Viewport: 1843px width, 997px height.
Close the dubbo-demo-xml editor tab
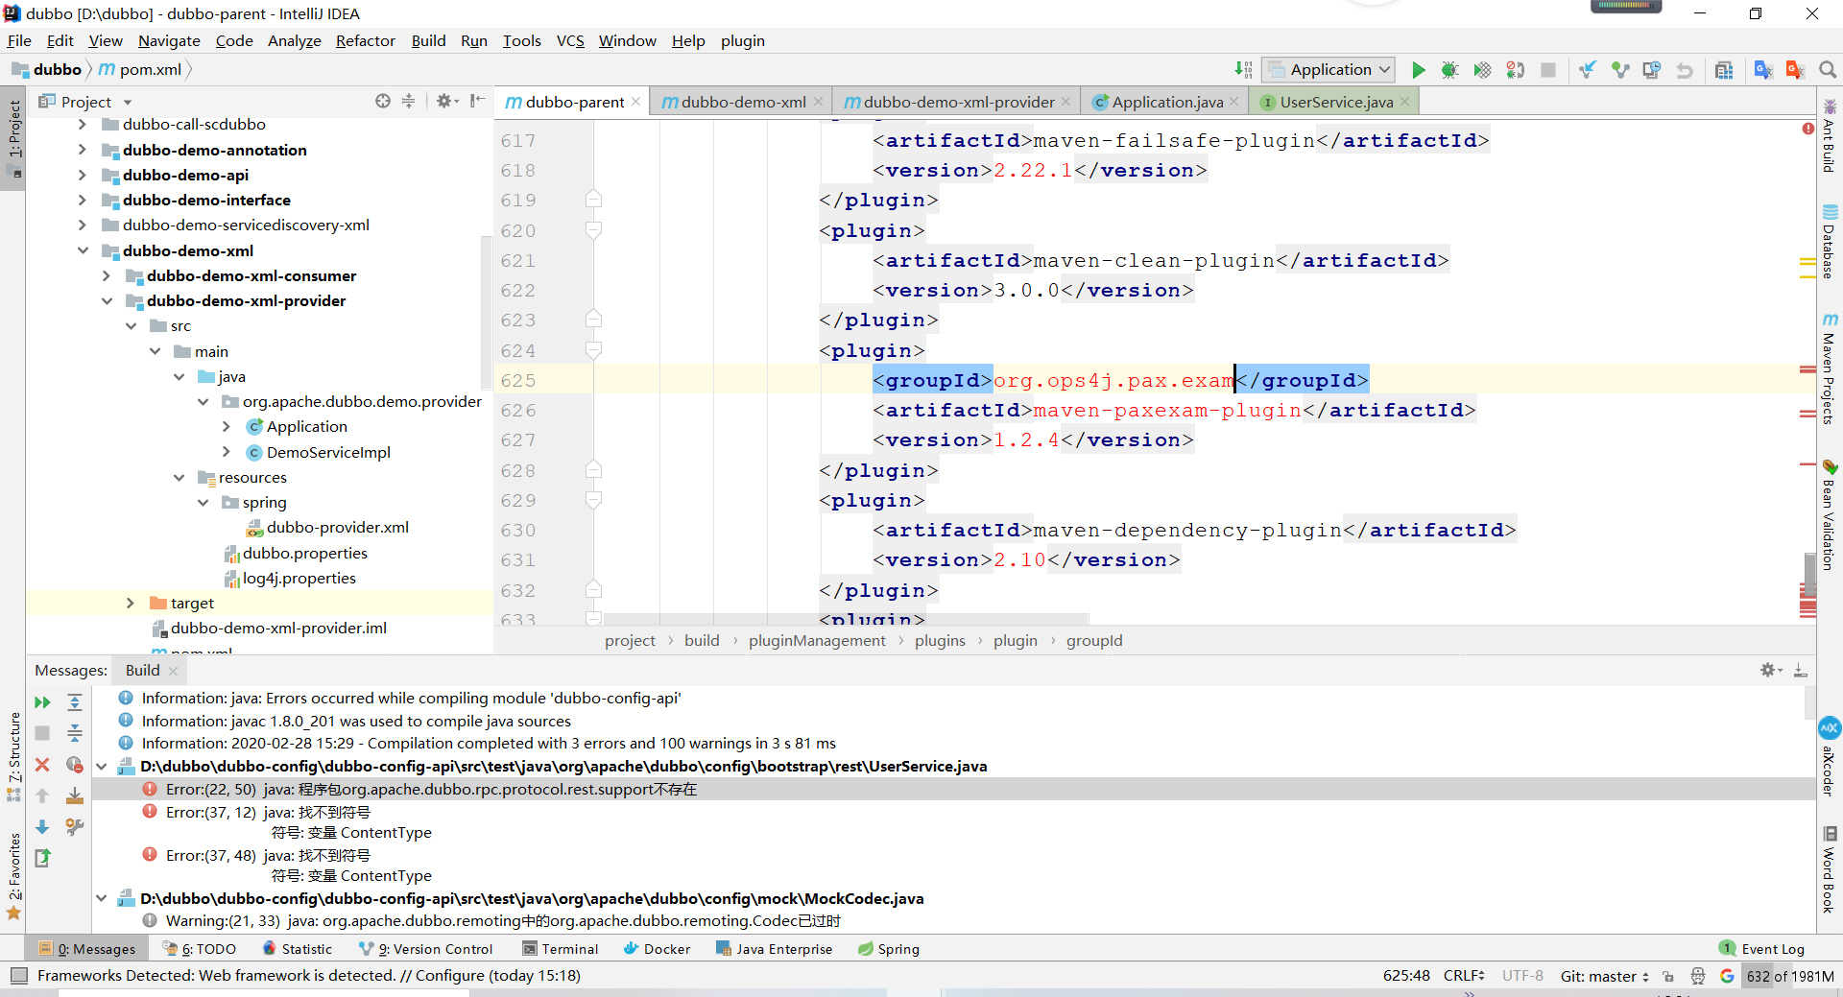pos(818,102)
